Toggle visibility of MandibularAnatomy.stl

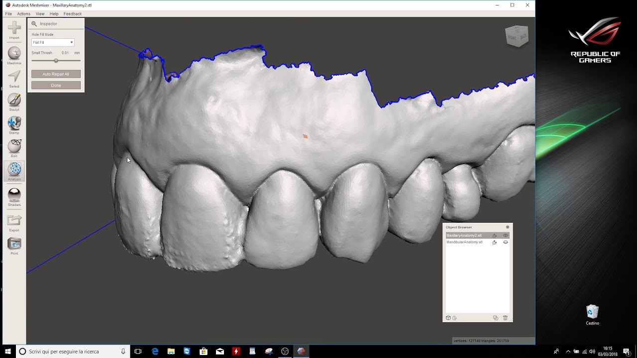coord(506,242)
